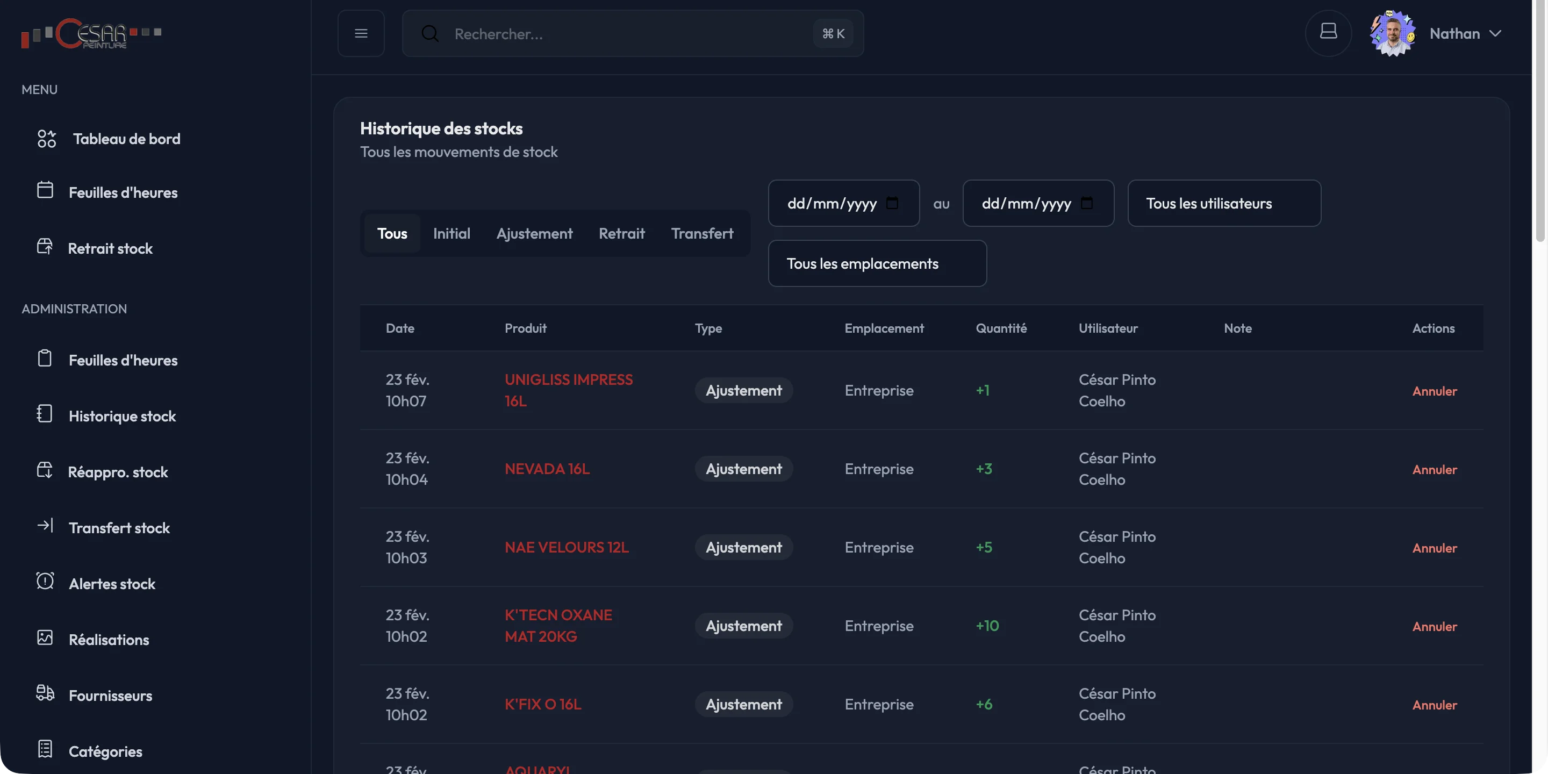Click Annuler for NEVADA 16L row

coord(1434,469)
